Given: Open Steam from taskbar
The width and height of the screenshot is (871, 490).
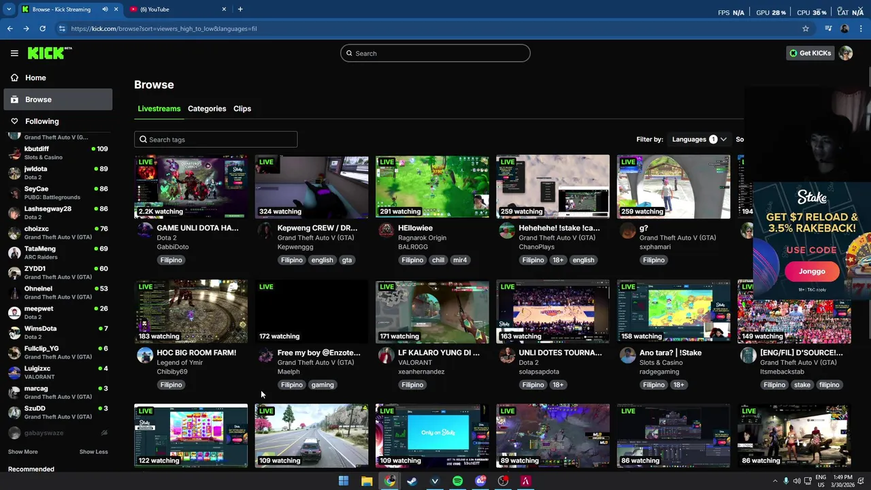Looking at the screenshot, I should (412, 481).
